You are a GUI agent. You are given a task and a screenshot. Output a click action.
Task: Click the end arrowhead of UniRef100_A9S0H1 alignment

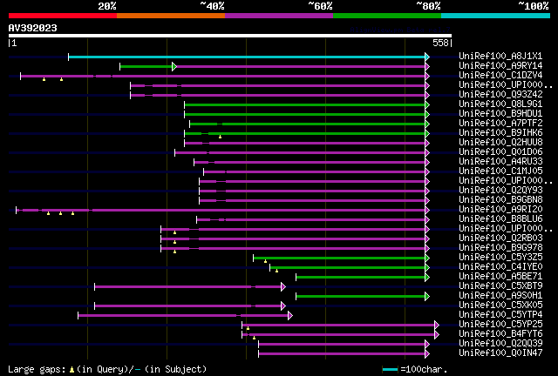pyautogui.click(x=427, y=296)
